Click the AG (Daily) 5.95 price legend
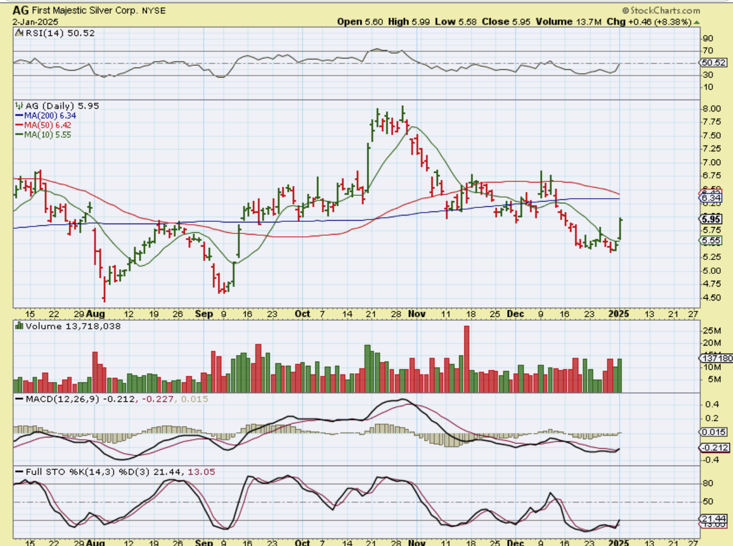This screenshot has height=546, width=733. pos(62,106)
